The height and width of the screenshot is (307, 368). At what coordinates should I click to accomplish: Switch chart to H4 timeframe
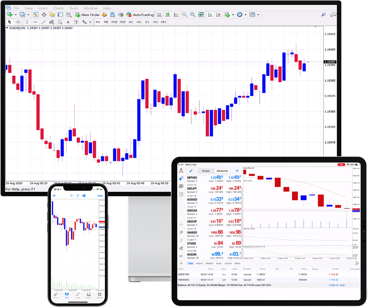[x=139, y=22]
